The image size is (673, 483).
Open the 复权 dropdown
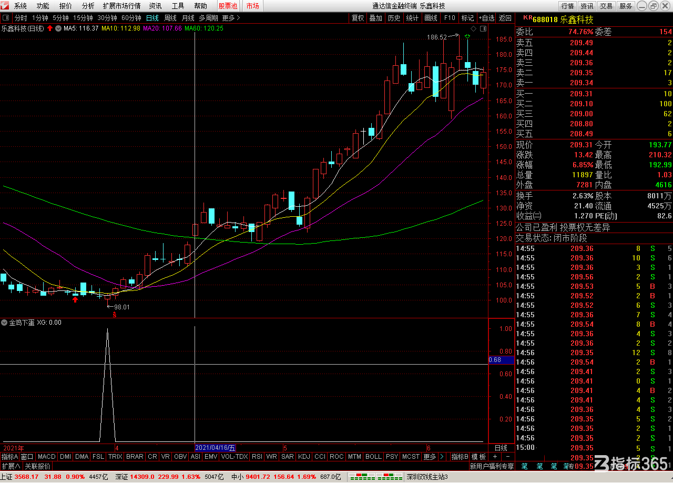(x=358, y=18)
